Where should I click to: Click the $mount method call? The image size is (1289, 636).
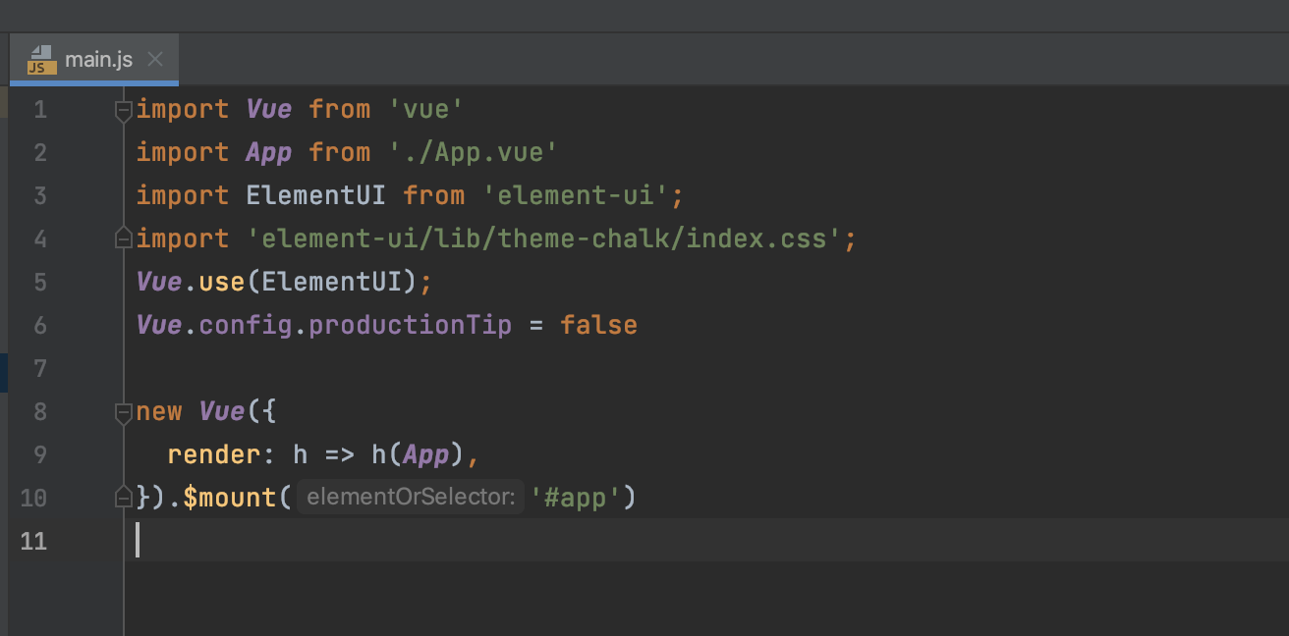click(230, 498)
